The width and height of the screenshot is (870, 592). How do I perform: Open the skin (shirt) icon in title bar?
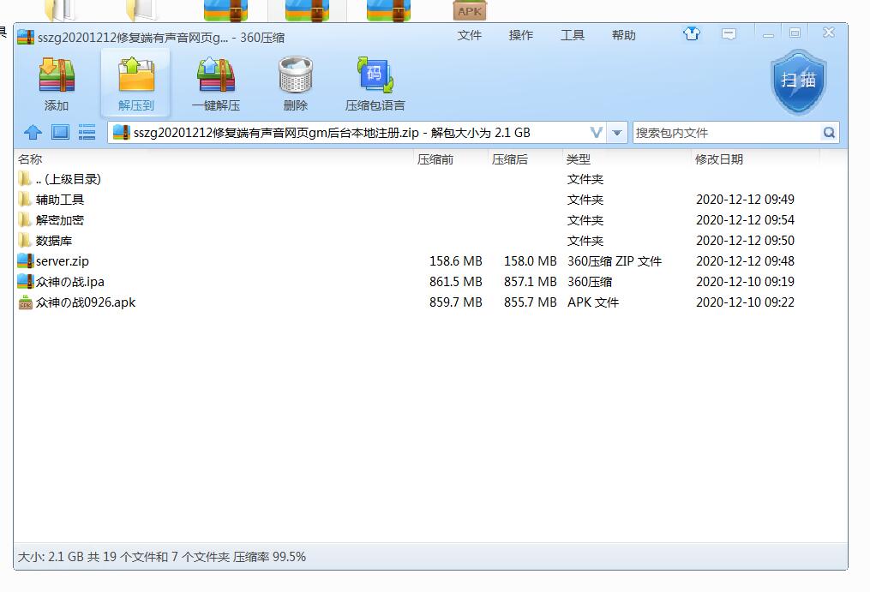[692, 34]
